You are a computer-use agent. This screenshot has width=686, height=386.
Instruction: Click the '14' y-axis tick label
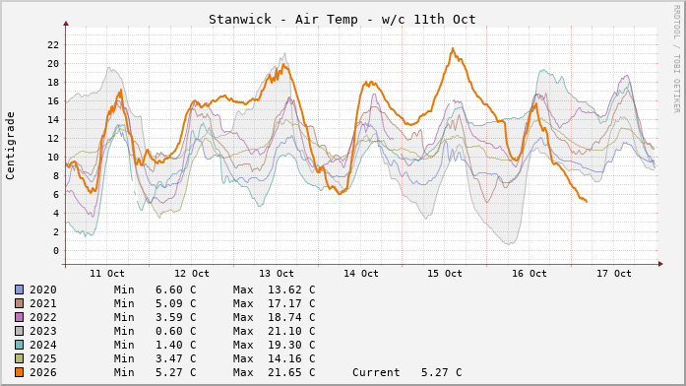(x=53, y=120)
